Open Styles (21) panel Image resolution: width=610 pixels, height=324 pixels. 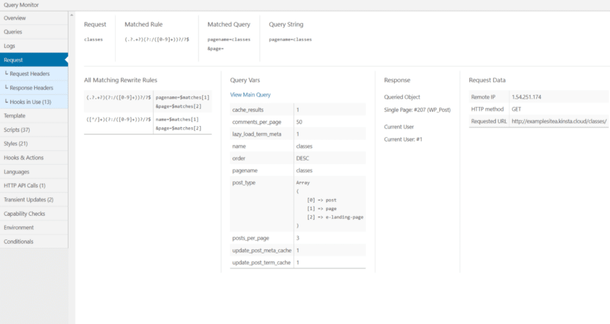coord(15,144)
